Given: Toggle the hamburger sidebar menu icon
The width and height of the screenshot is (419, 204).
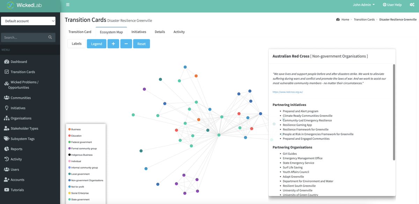Looking at the screenshot, I should (68, 5).
